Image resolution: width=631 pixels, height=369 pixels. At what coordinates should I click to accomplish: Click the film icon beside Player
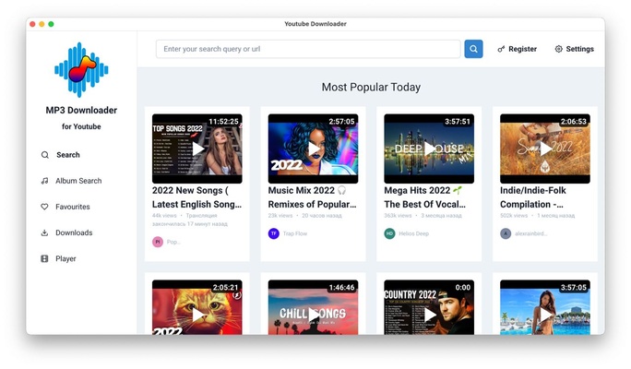(44, 258)
